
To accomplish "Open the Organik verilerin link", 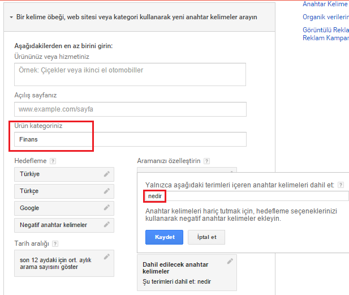I will 325,17.
